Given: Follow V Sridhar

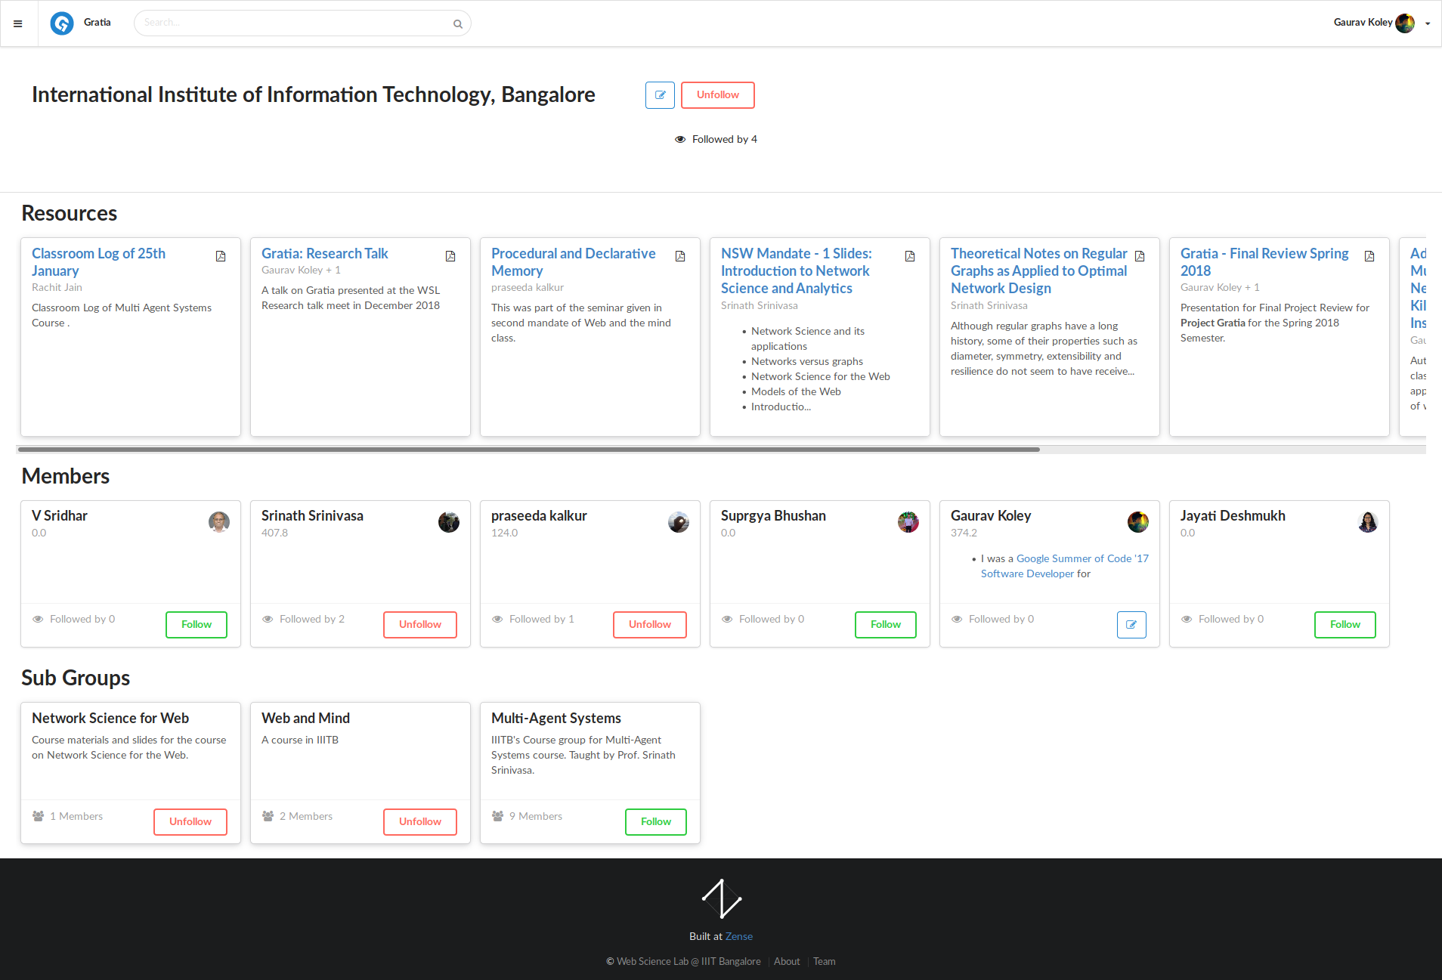Looking at the screenshot, I should [x=196, y=625].
